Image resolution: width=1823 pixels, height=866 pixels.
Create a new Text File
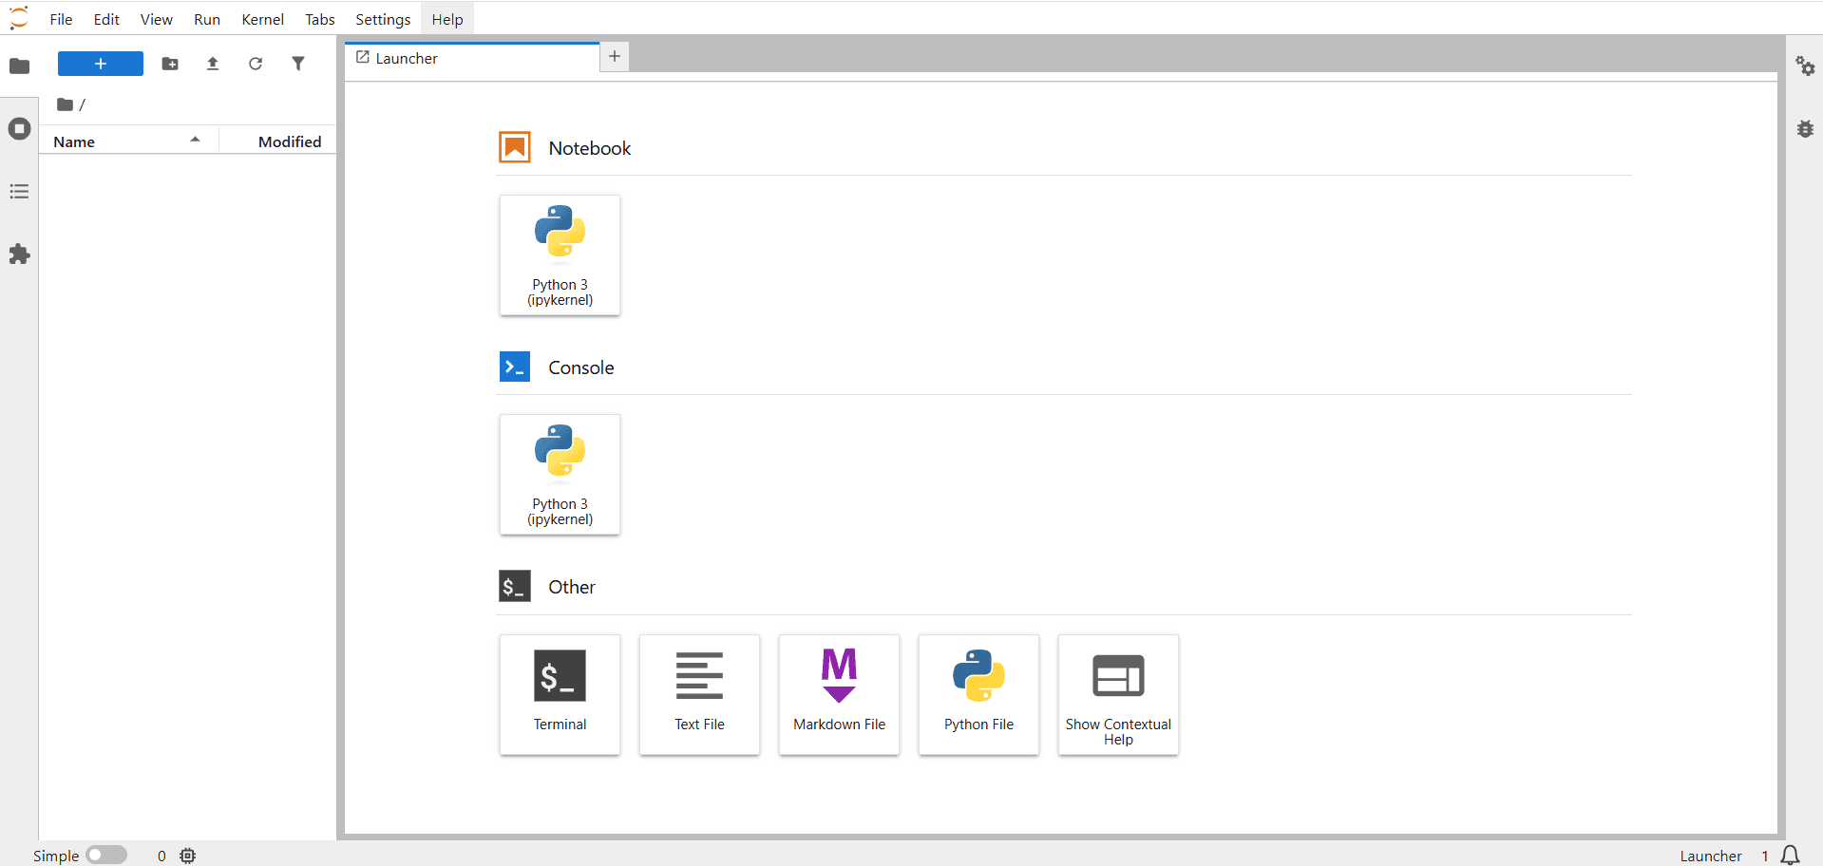click(x=699, y=694)
